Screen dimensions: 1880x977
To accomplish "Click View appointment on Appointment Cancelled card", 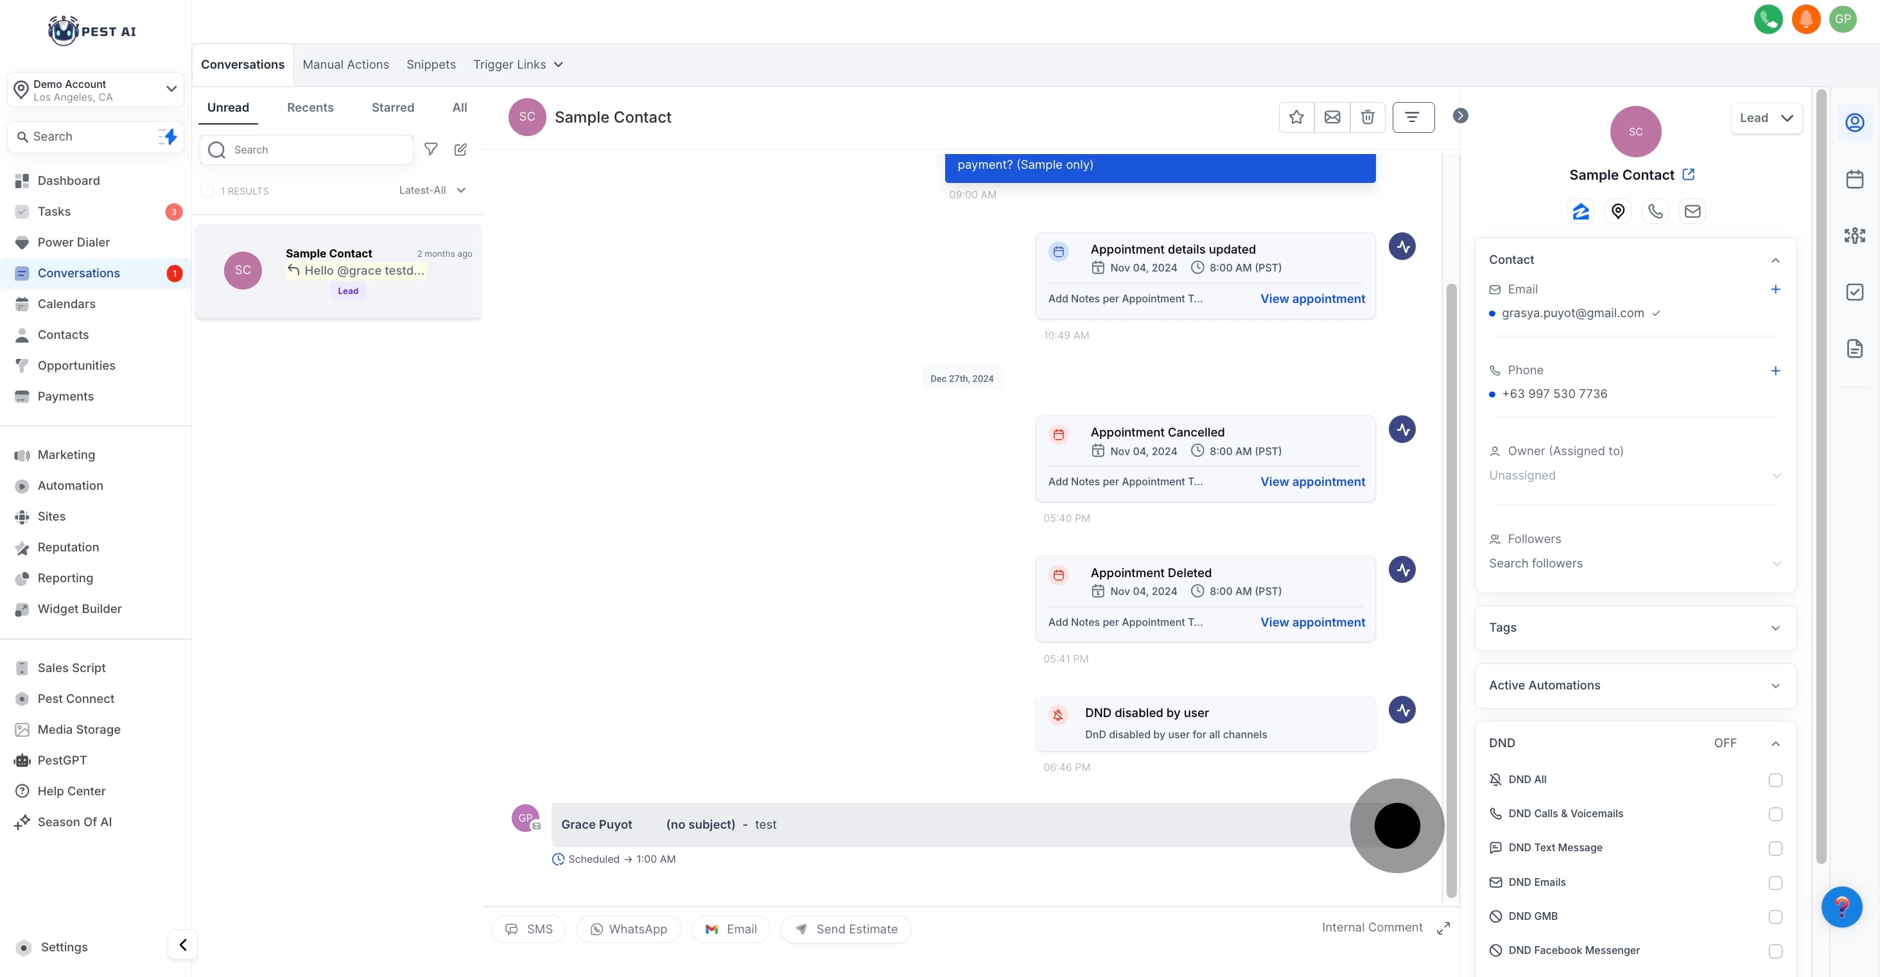I will 1312,481.
